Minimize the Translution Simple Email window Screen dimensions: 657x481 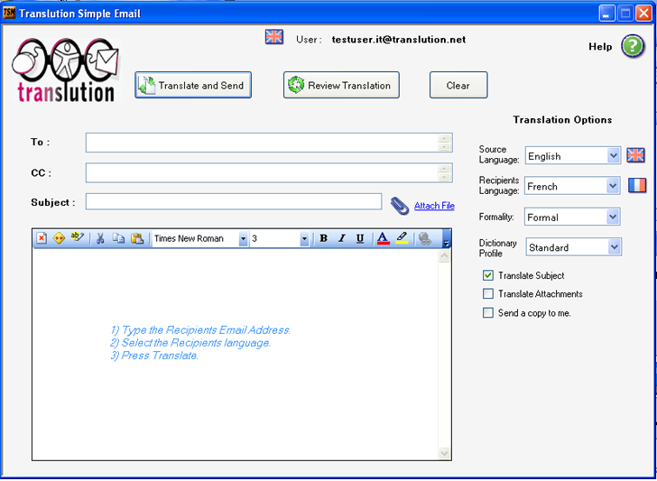(x=606, y=14)
